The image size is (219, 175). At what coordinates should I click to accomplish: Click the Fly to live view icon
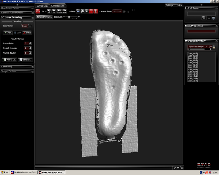pos(54,11)
